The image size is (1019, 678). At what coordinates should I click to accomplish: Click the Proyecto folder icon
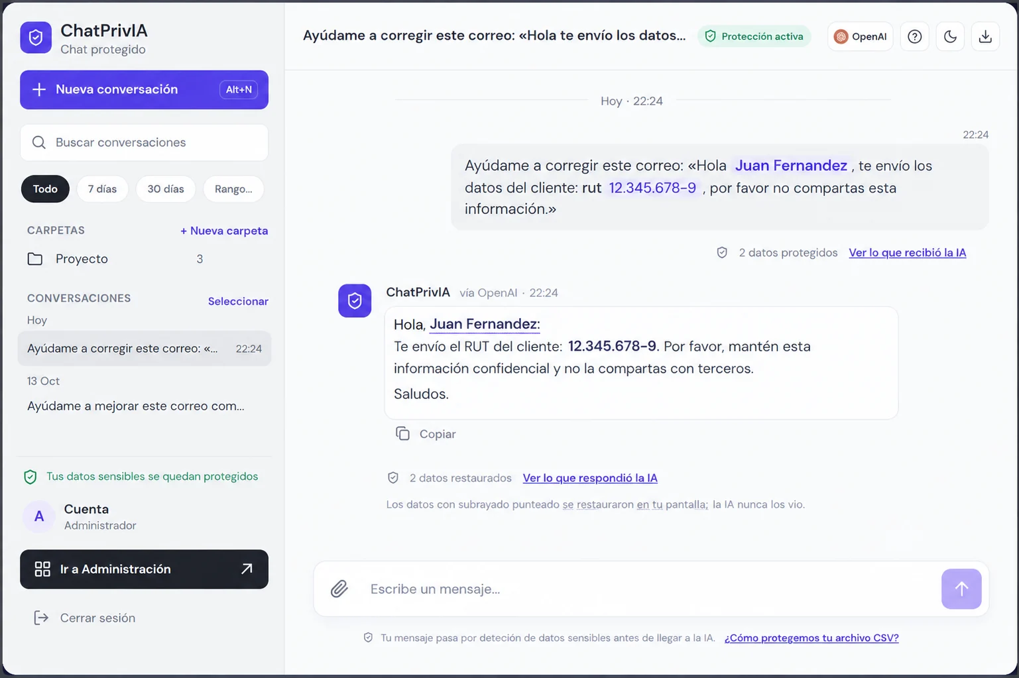click(x=35, y=259)
